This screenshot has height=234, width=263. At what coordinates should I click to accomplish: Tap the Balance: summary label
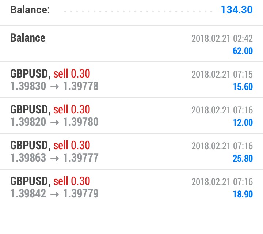(x=30, y=10)
